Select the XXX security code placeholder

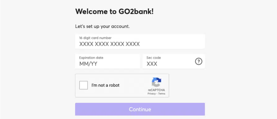click(152, 64)
